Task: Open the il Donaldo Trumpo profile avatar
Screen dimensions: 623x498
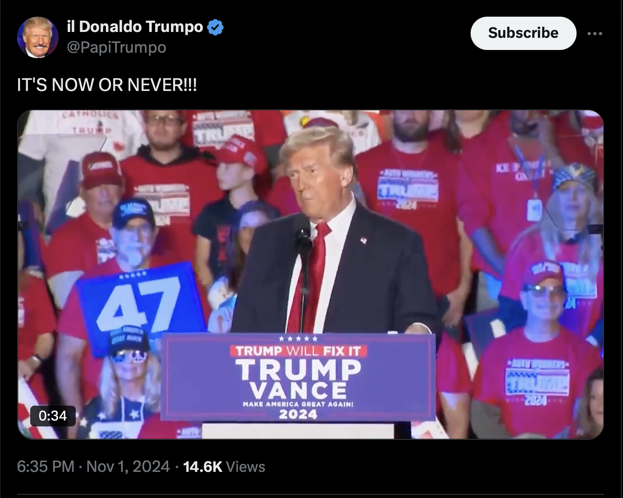Action: tap(38, 37)
